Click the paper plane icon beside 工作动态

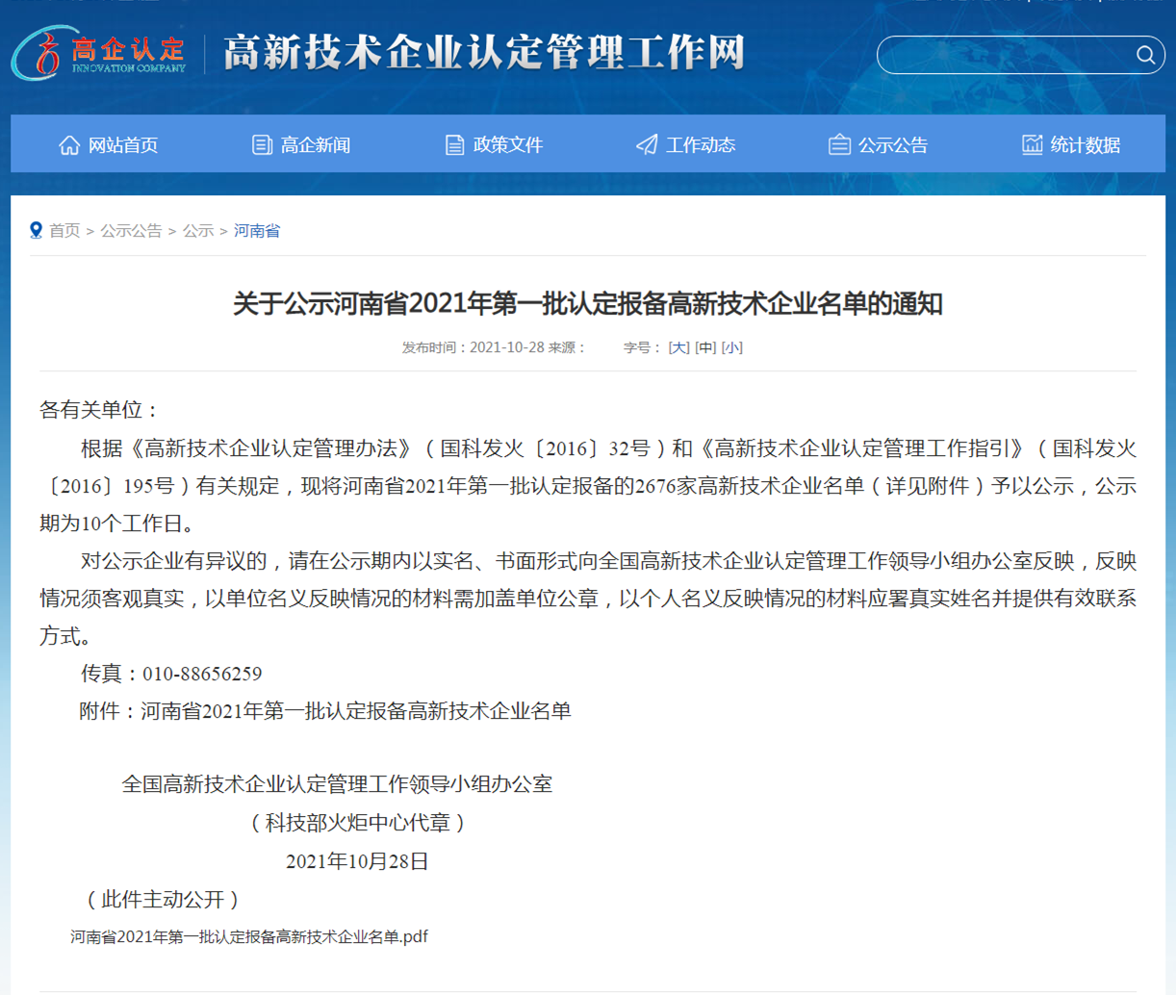647,145
